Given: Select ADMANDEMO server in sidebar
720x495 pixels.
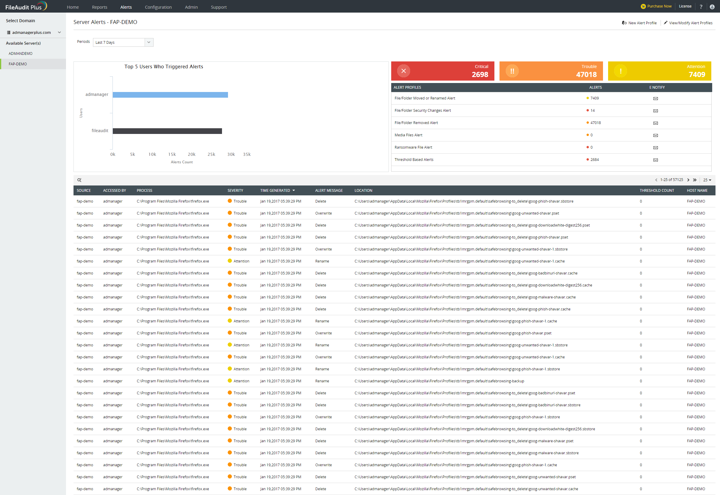Looking at the screenshot, I should 20,53.
